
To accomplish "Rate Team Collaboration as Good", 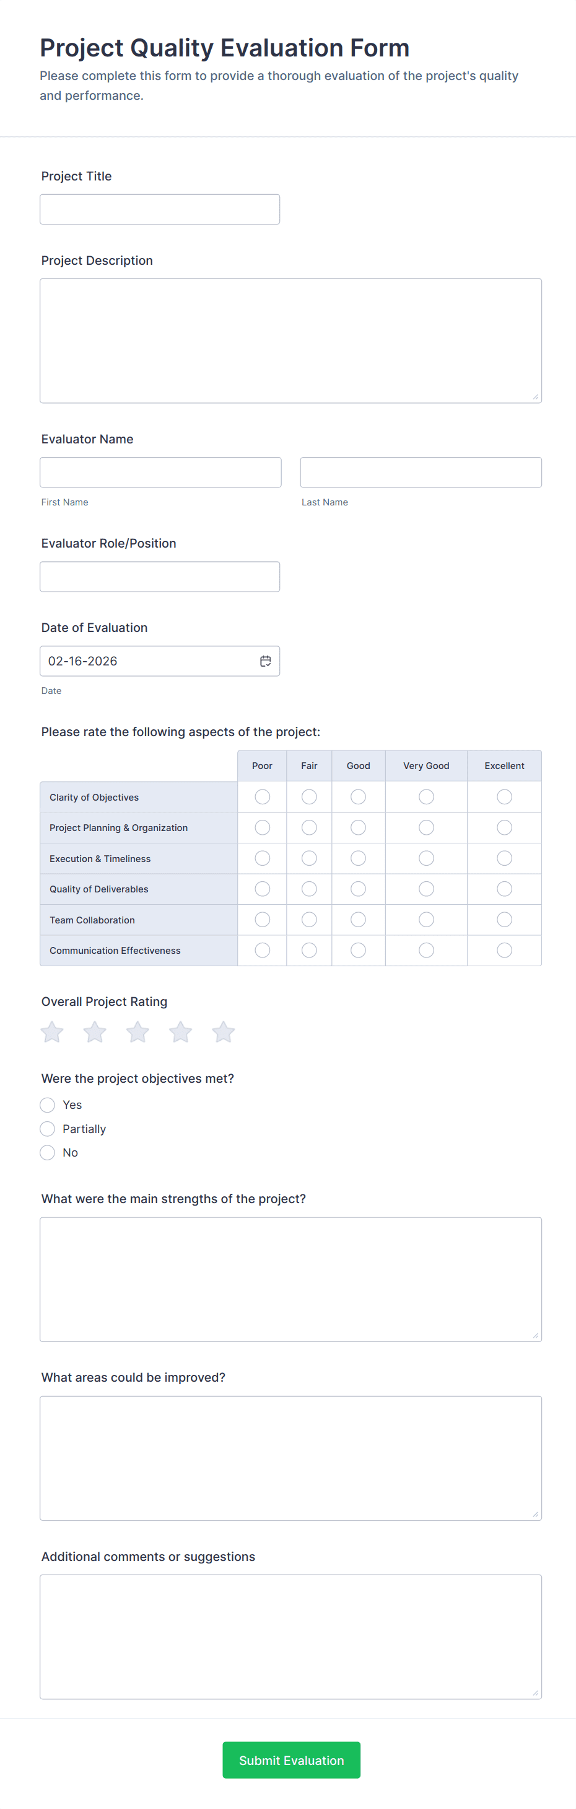I will pos(358,919).
